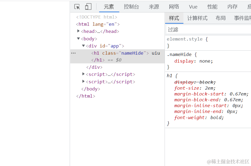This screenshot has height=166, width=251.
Task: Activate the inspect element picker icon
Action: tap(77, 7)
